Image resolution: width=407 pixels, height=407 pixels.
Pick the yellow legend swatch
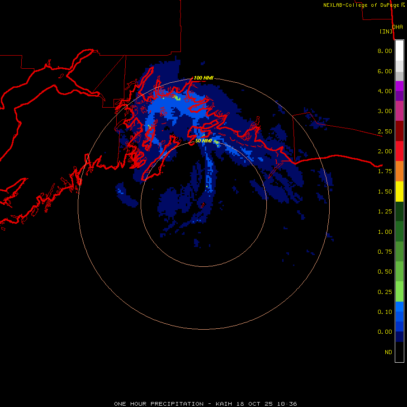tap(399, 191)
